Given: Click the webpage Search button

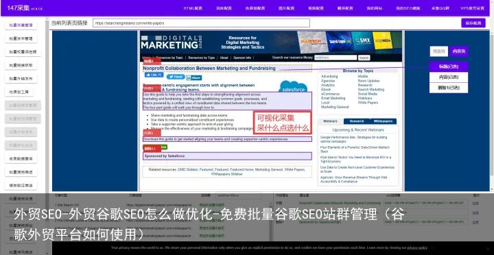Looking at the screenshot, I should (x=364, y=58).
